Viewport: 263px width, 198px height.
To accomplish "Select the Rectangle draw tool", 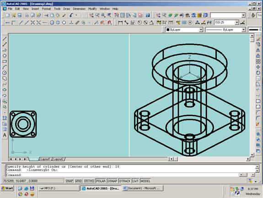I will (x=5, y=61).
